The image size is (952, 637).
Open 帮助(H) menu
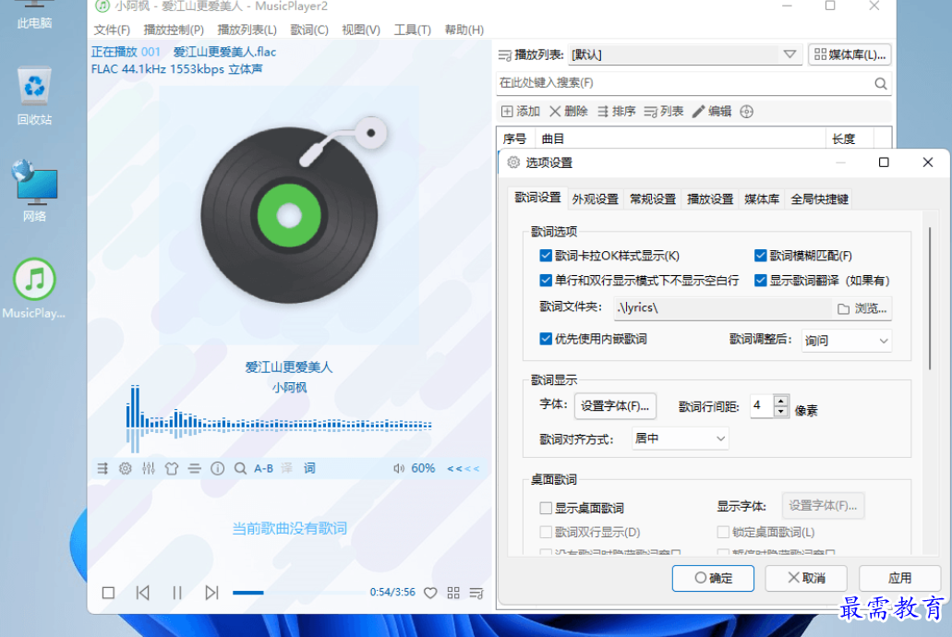[x=464, y=30]
